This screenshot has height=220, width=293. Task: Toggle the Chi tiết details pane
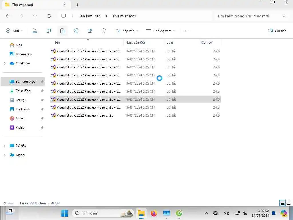[277, 31]
